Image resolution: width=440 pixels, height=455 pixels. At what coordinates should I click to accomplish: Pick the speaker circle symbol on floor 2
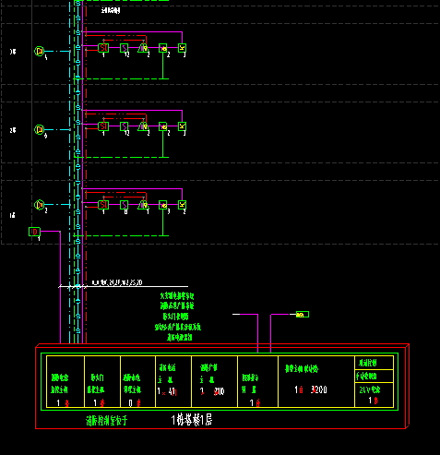point(40,130)
